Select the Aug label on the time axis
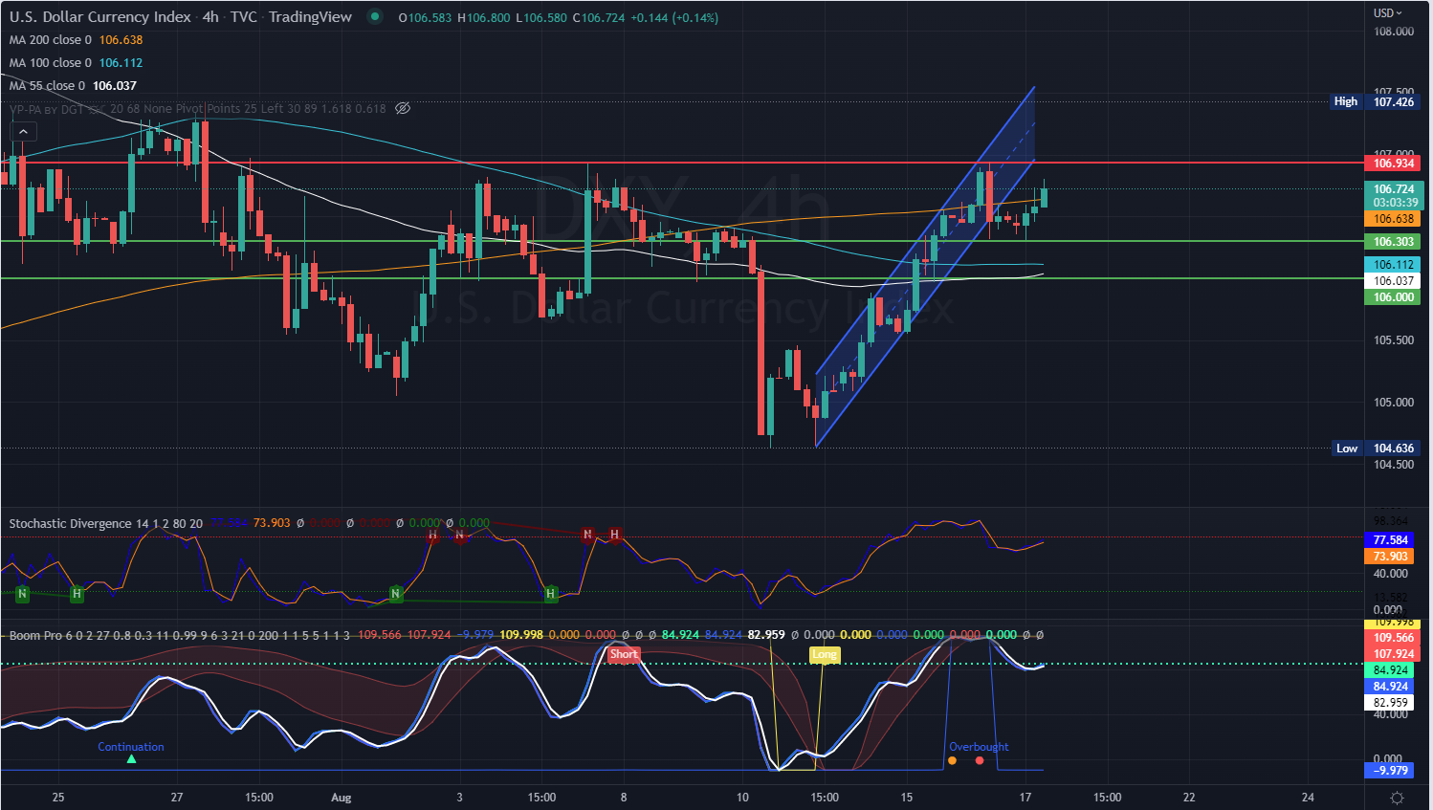1433x810 pixels. pos(341,797)
